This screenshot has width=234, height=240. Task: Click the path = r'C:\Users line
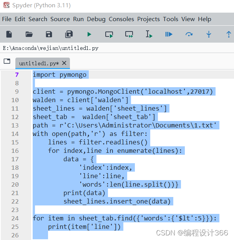124,125
